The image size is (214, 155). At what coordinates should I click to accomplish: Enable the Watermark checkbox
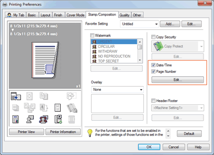(92, 35)
